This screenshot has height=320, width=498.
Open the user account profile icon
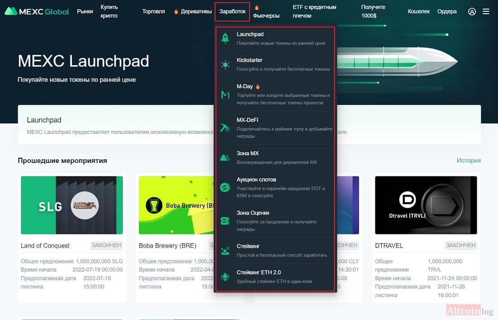point(472,11)
